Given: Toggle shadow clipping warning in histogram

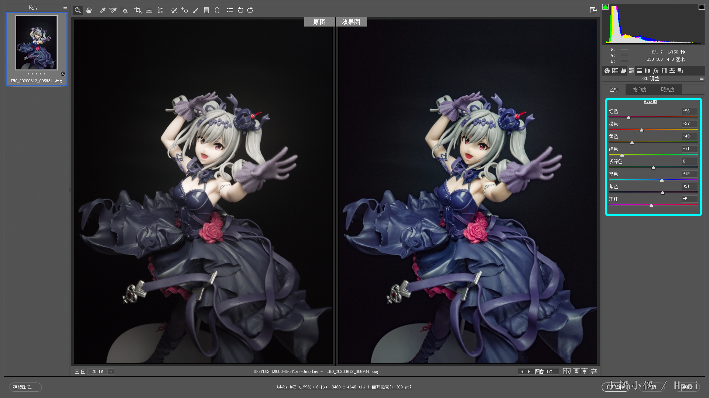Looking at the screenshot, I should tap(606, 7).
